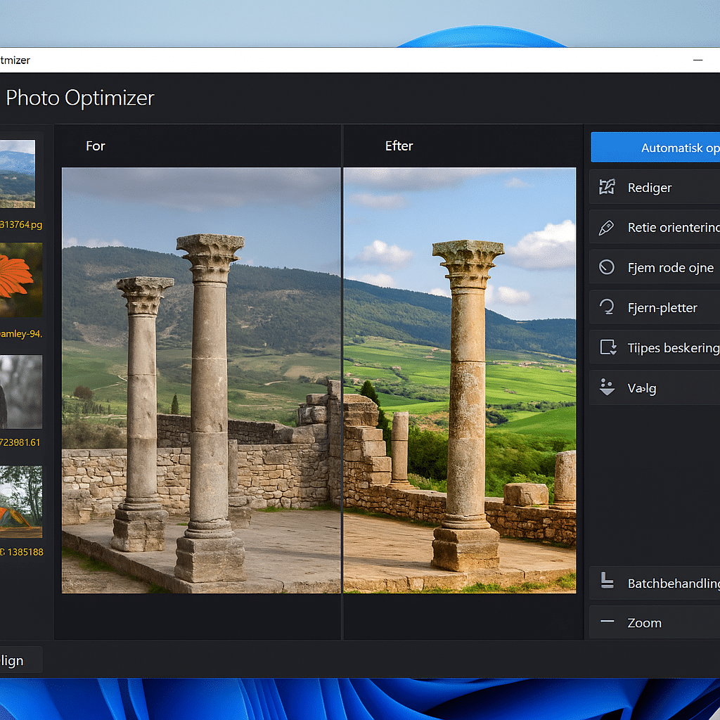Select the For comparison view label

coord(95,146)
